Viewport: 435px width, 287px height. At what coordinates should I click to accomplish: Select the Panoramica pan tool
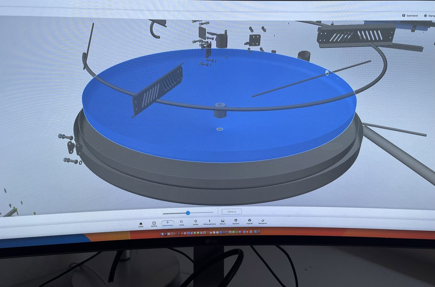coord(168,223)
